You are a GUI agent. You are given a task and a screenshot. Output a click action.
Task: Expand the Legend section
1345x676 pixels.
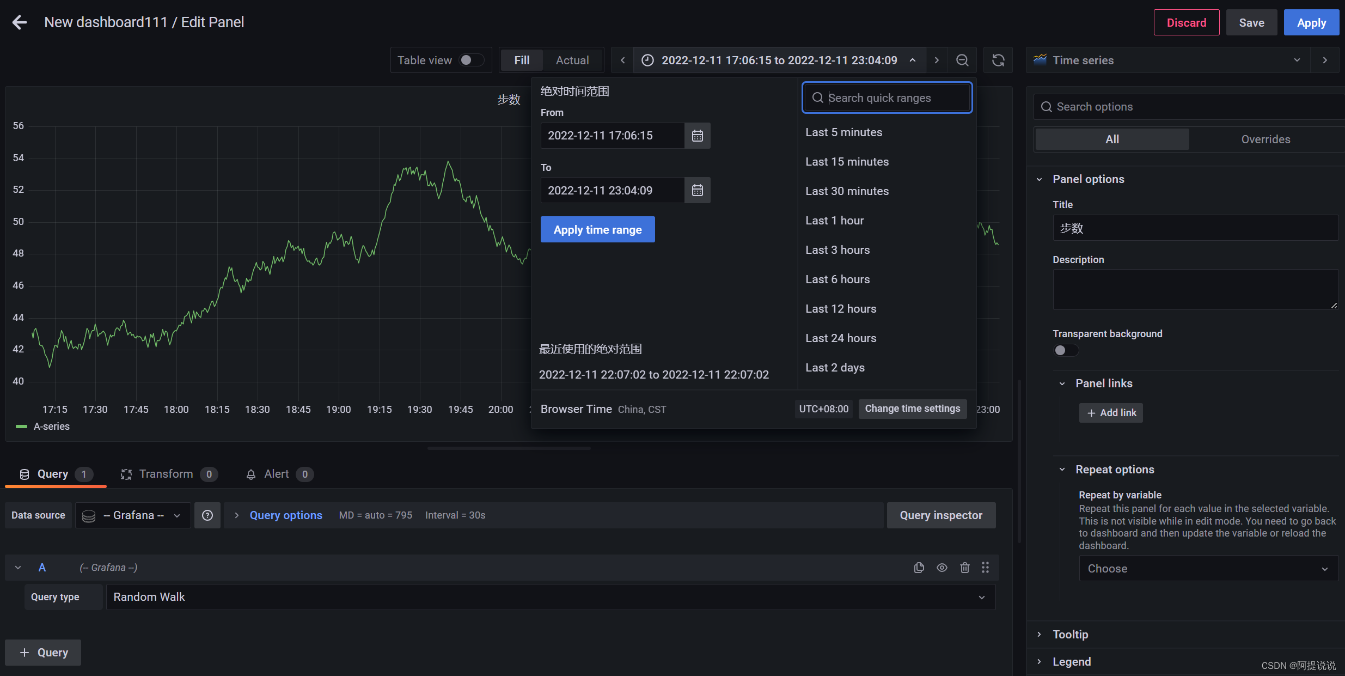(1040, 662)
